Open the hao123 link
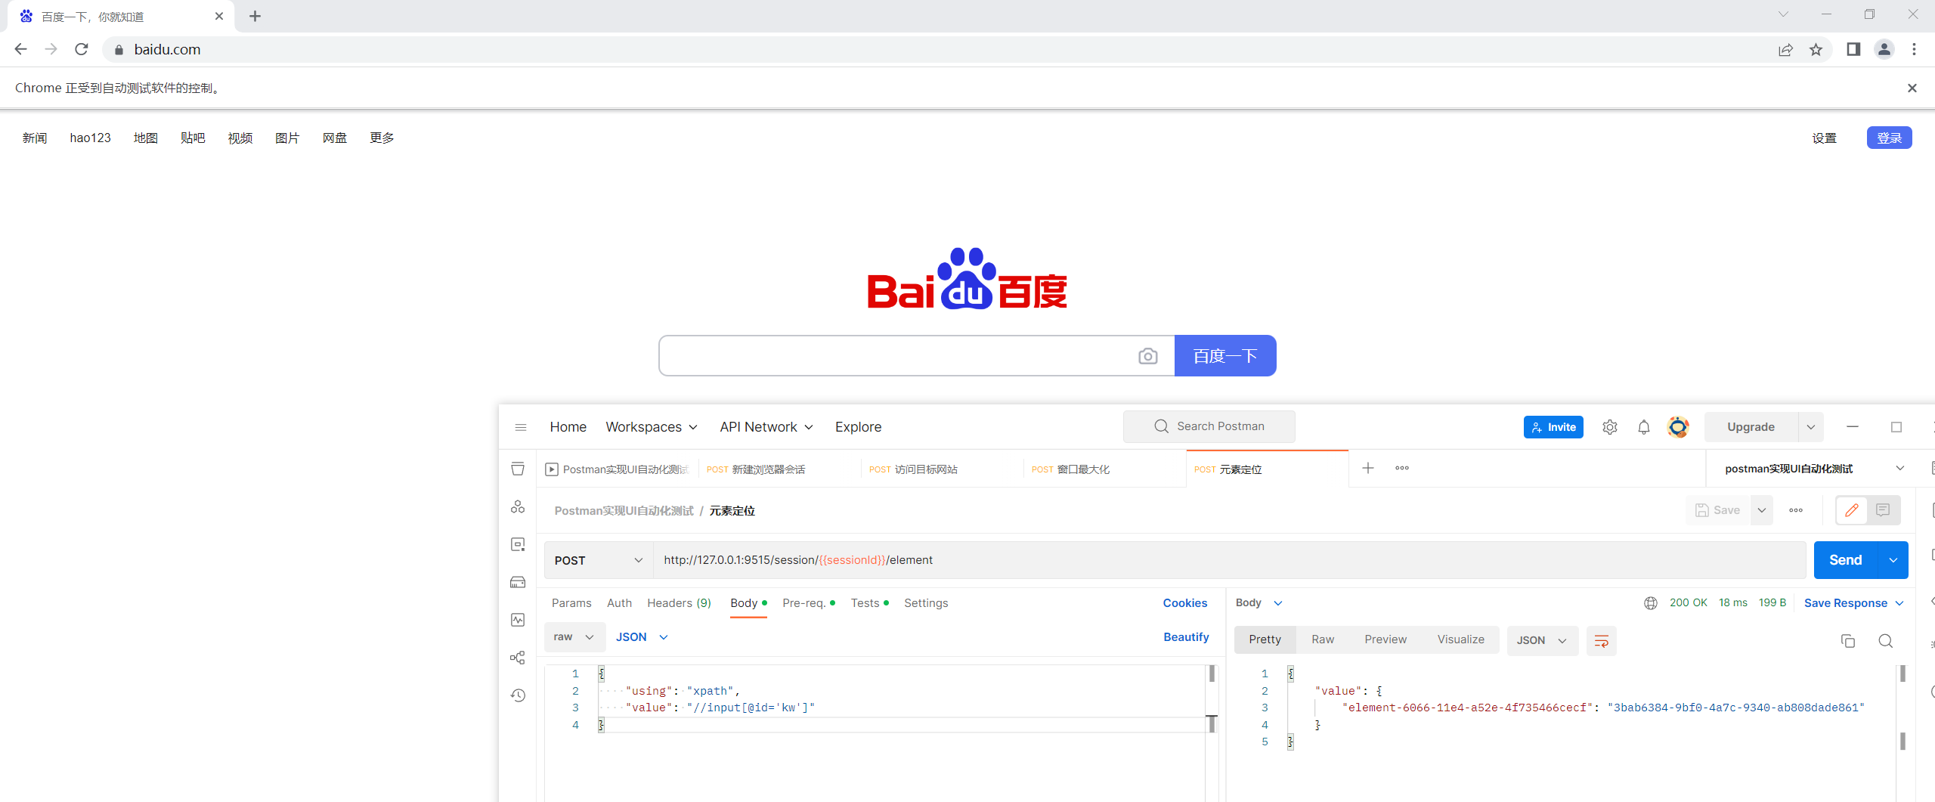The height and width of the screenshot is (802, 1935). (90, 138)
